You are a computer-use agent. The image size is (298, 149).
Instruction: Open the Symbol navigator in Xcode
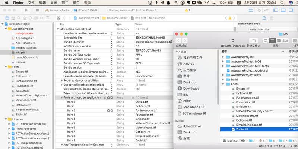coord(13,18)
